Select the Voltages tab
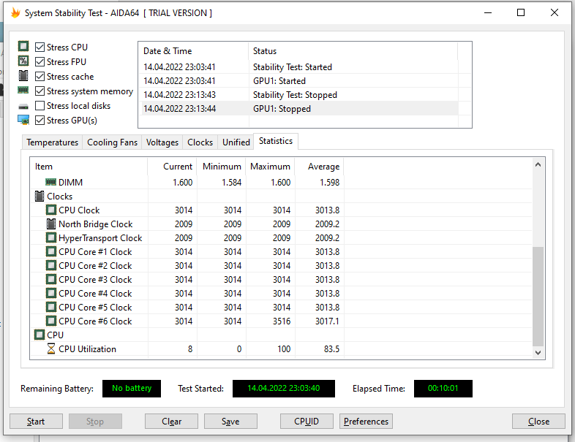575x442 pixels. pyautogui.click(x=162, y=142)
